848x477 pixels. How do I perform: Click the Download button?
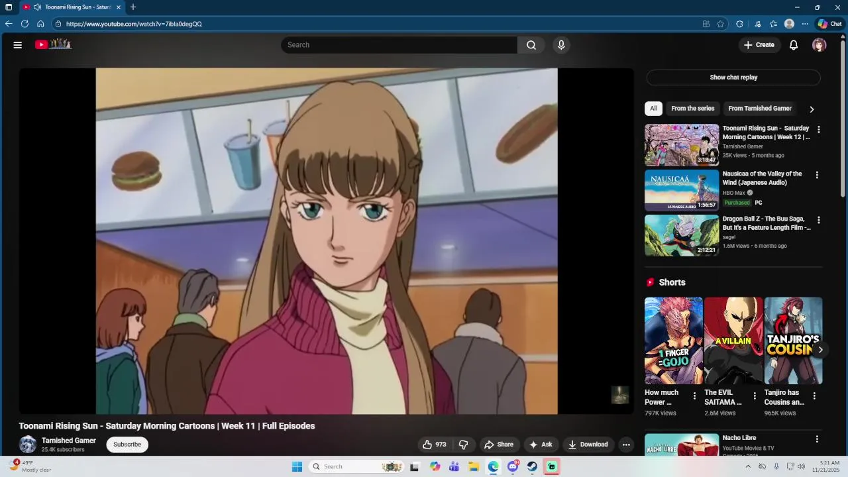tap(588, 445)
